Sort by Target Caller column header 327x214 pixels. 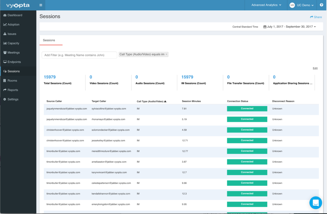[x=99, y=101]
